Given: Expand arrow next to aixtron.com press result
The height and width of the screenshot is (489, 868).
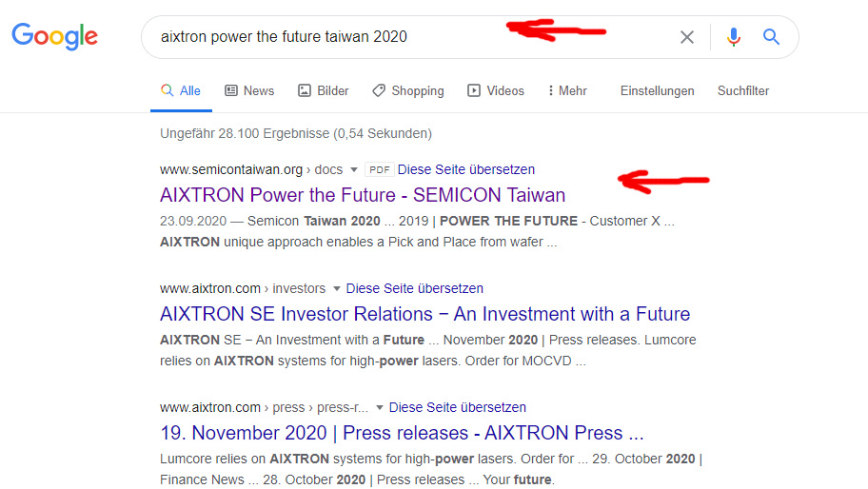Looking at the screenshot, I should coord(380,408).
